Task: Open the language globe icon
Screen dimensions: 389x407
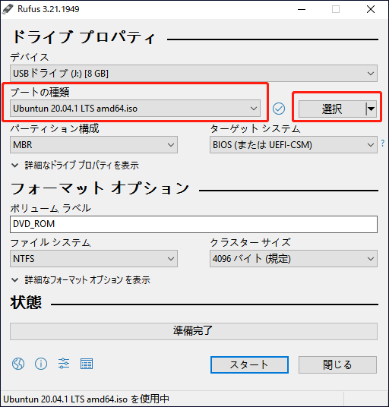Action: point(18,364)
